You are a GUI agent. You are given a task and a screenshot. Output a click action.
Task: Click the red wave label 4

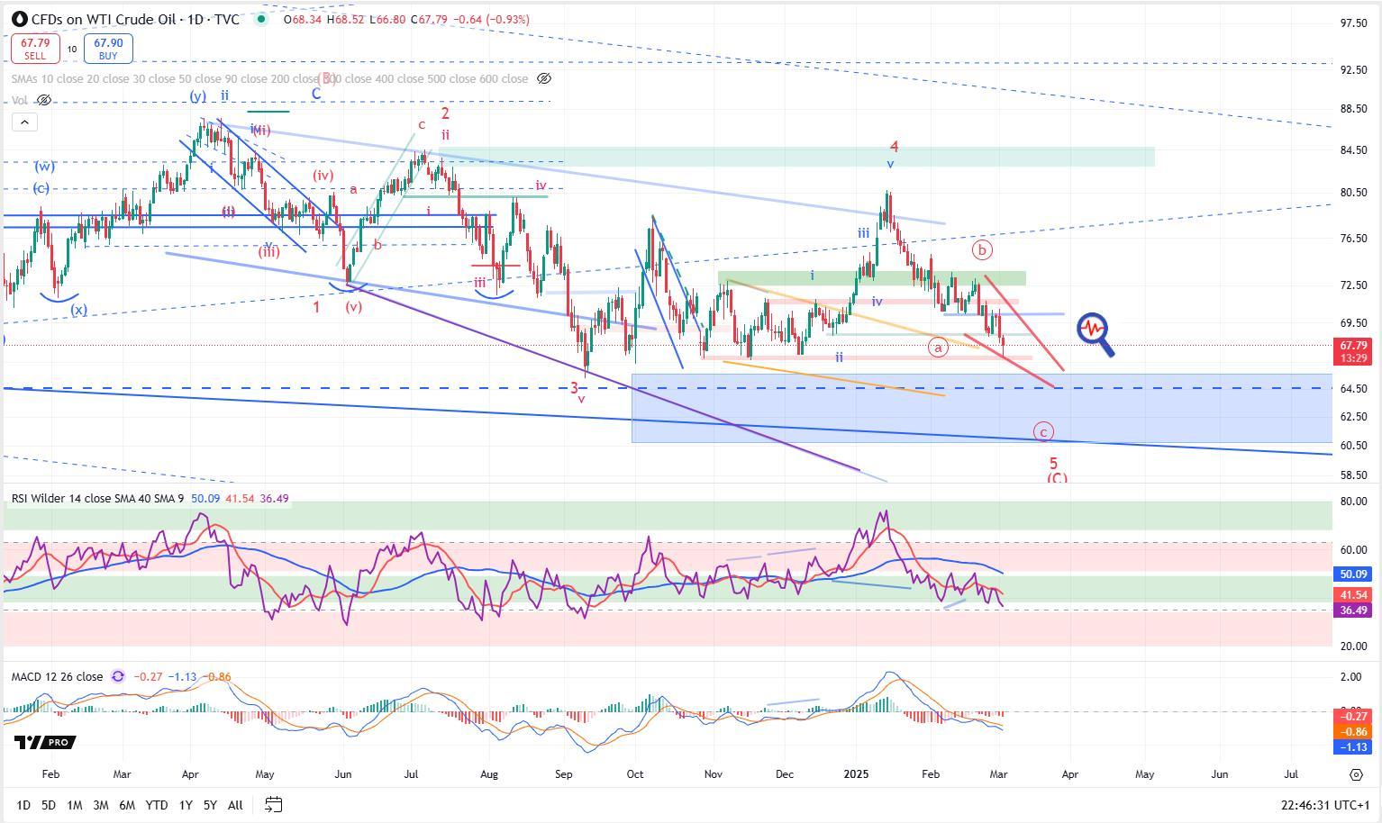(895, 147)
